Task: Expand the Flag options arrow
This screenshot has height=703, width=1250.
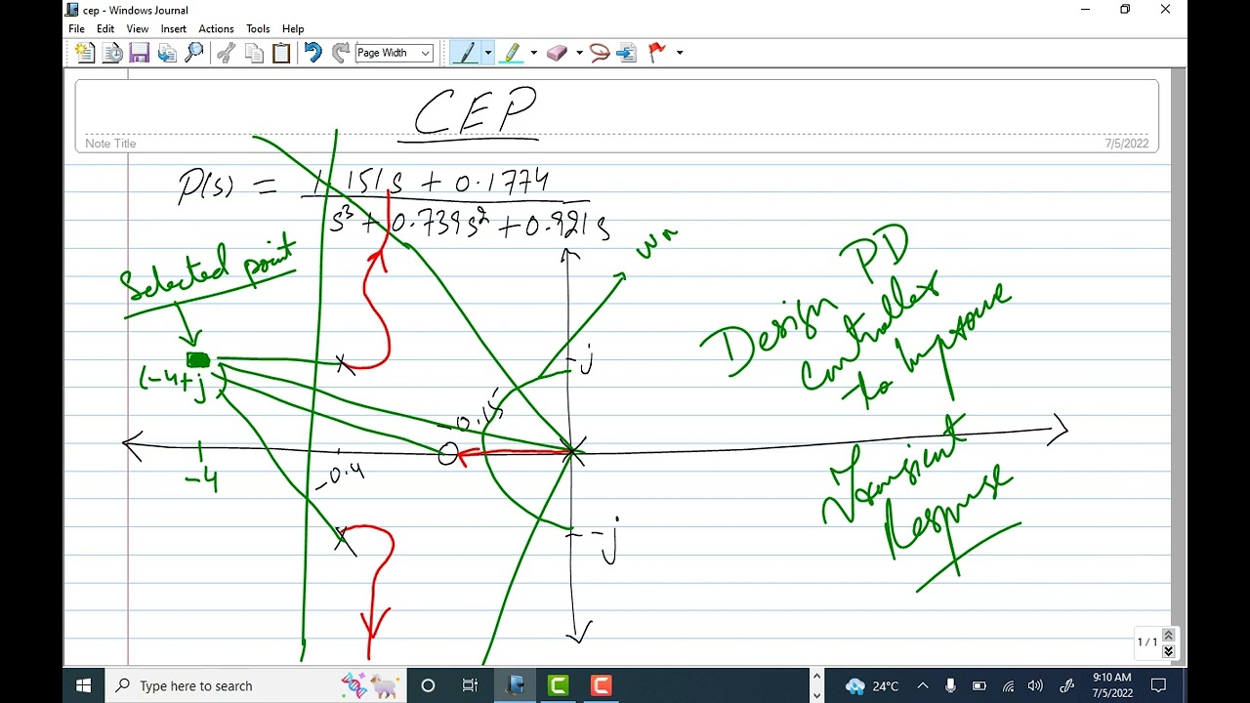Action: point(680,53)
